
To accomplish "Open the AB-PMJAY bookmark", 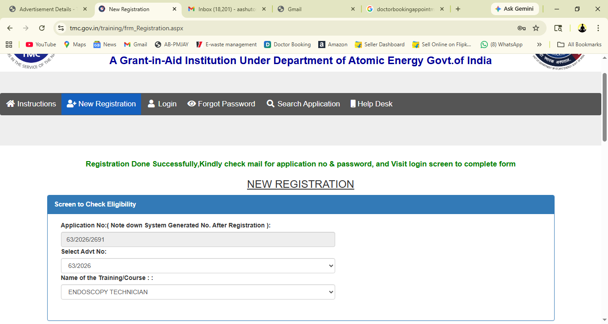I will pyautogui.click(x=171, y=45).
